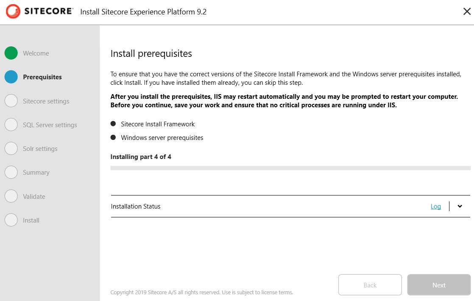Click the copyright notice text
Screen dimensions: 474x301
click(x=202, y=292)
